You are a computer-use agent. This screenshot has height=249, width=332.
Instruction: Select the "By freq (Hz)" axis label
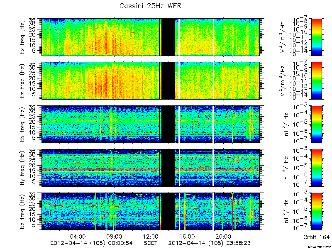[x=23, y=168]
